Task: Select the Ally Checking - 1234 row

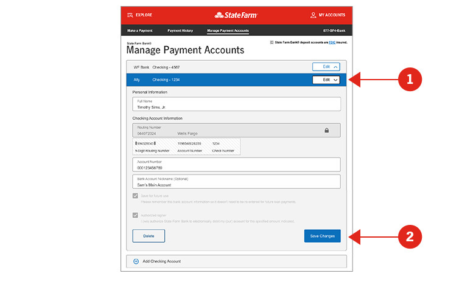Action: [236, 80]
